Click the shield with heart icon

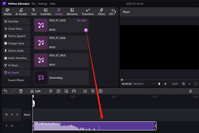tap(93, 91)
